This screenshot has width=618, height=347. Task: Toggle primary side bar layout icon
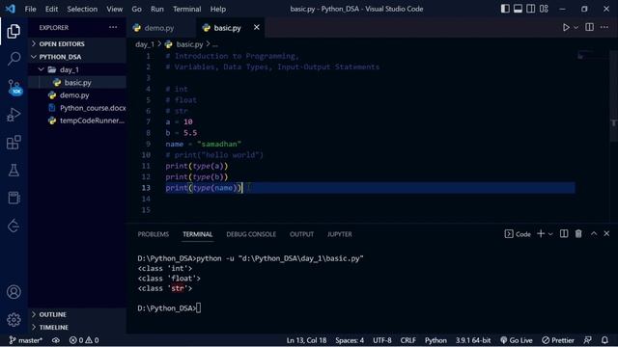tap(505, 9)
